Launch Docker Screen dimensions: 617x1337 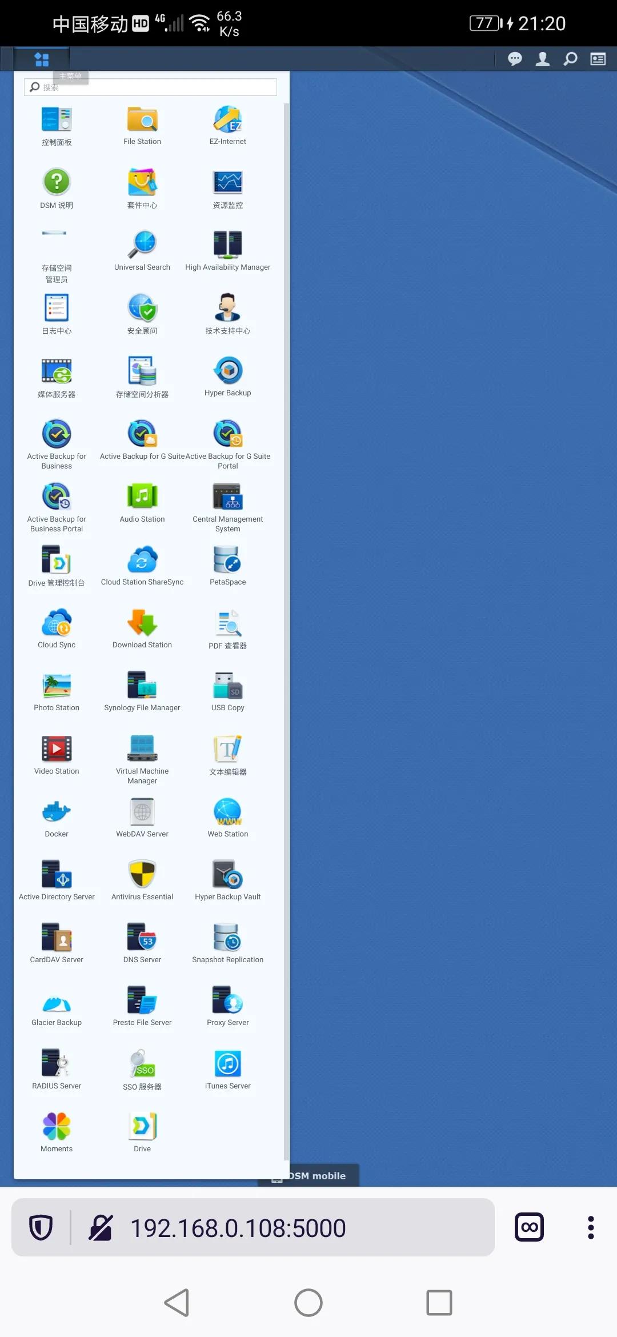57,818
